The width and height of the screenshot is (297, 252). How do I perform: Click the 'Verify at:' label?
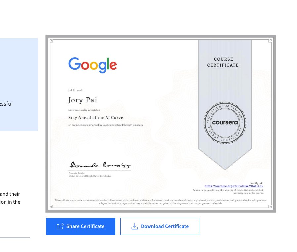(256, 183)
